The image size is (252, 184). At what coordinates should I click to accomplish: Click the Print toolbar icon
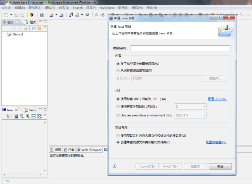pyautogui.click(x=22, y=15)
